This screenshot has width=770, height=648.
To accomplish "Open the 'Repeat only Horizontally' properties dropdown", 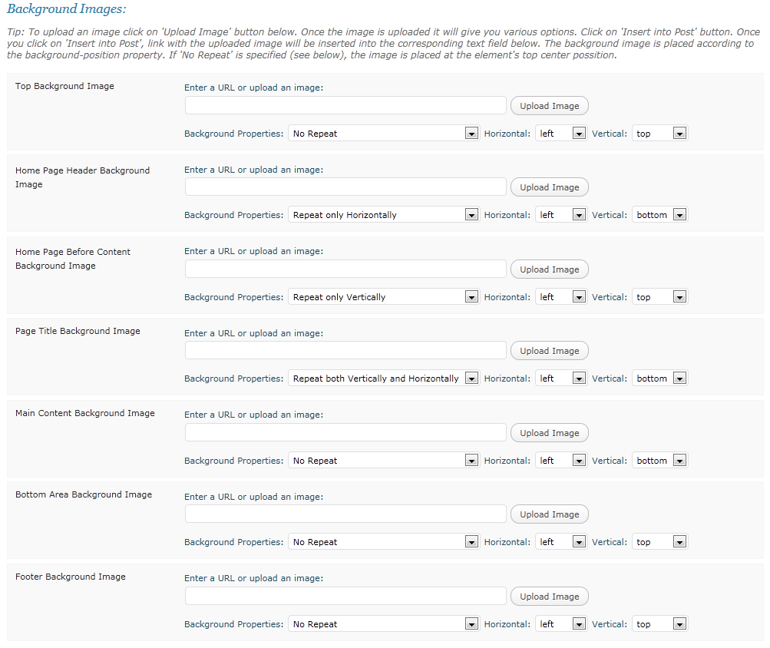I will (x=384, y=215).
